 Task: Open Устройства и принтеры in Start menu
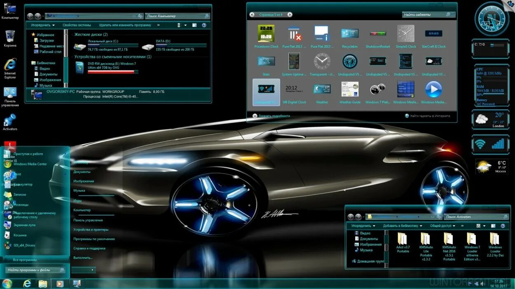pos(91,229)
